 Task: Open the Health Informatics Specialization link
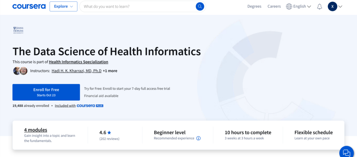pos(78,62)
